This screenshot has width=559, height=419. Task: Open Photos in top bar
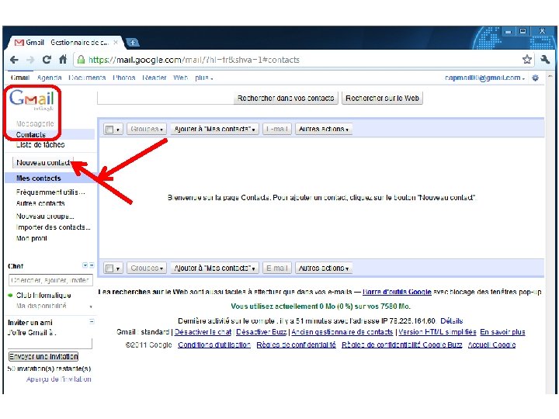click(x=123, y=78)
